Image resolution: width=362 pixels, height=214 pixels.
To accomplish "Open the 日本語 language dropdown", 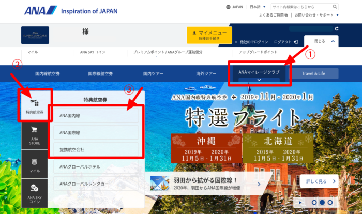I will click(258, 7).
